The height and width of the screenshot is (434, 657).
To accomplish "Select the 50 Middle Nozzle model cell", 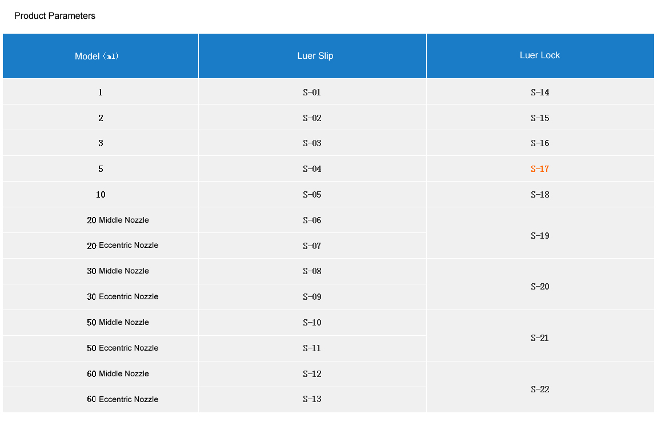I will click(x=118, y=323).
